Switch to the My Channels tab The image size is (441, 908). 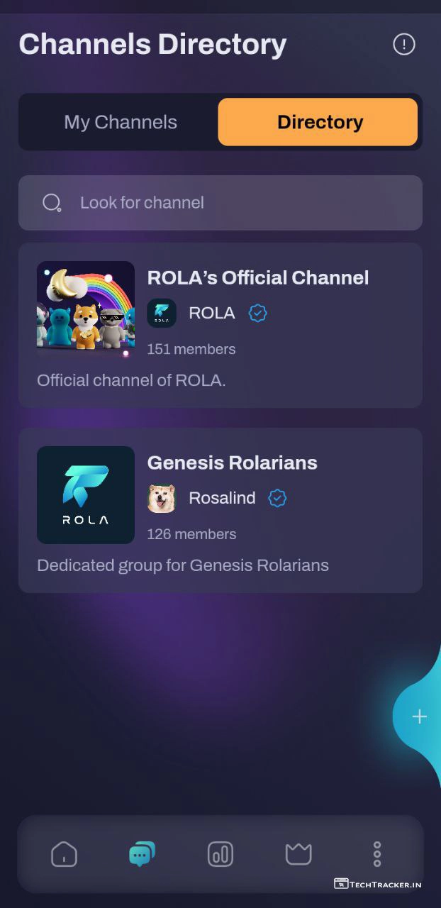tap(121, 122)
